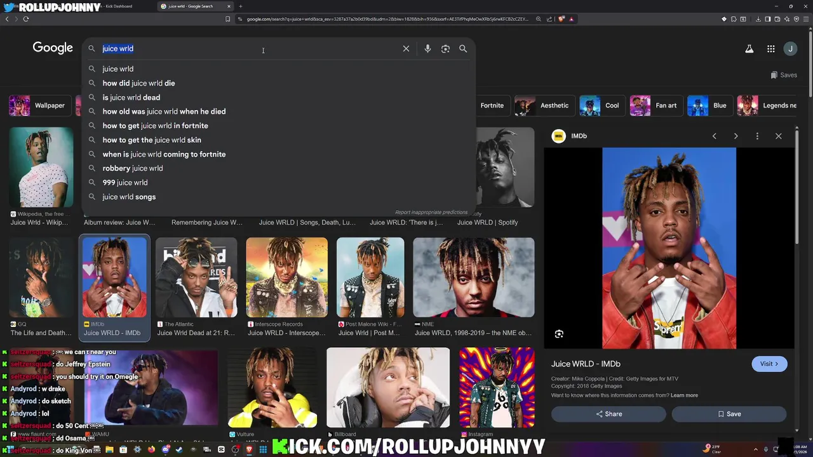The image size is (813, 457).
Task: Open the Post Malone Wiki thumbnail
Action: pos(370,277)
